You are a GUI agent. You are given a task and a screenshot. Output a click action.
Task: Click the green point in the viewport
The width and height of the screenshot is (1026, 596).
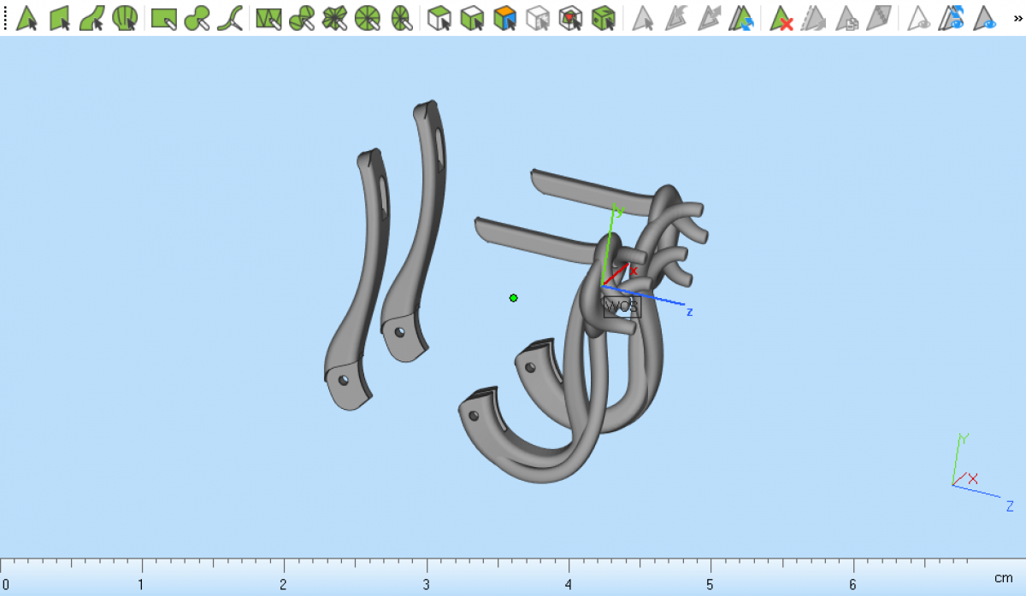click(x=513, y=298)
